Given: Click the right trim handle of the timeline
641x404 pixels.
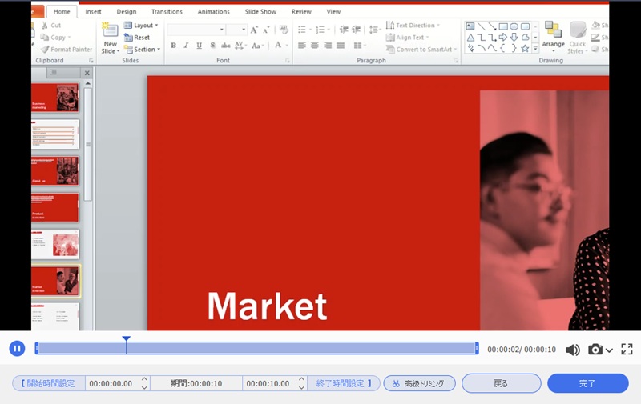Looking at the screenshot, I should [477, 348].
